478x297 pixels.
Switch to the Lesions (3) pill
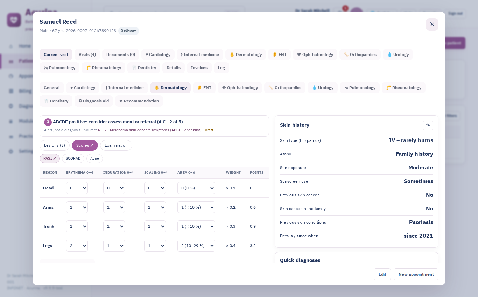click(x=55, y=145)
